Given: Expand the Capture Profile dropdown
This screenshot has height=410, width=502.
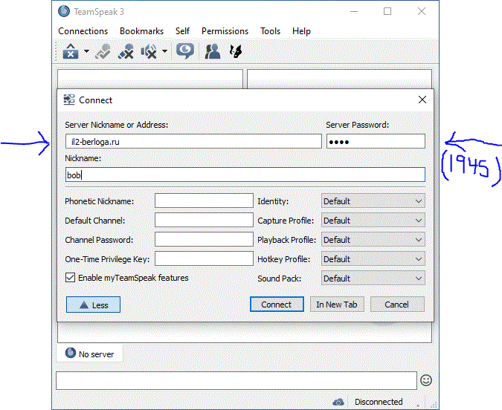Looking at the screenshot, I should point(373,221).
